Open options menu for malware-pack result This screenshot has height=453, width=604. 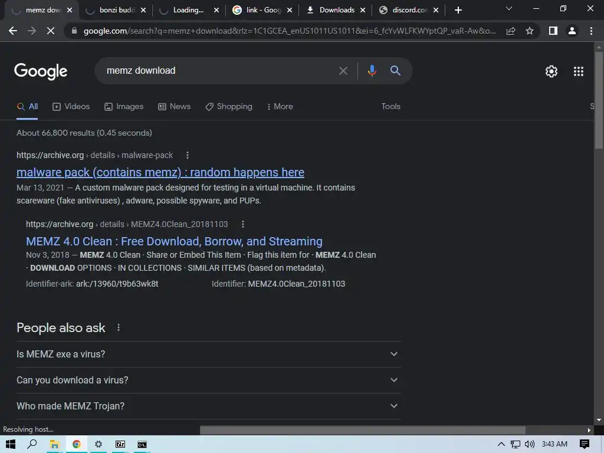coord(188,155)
